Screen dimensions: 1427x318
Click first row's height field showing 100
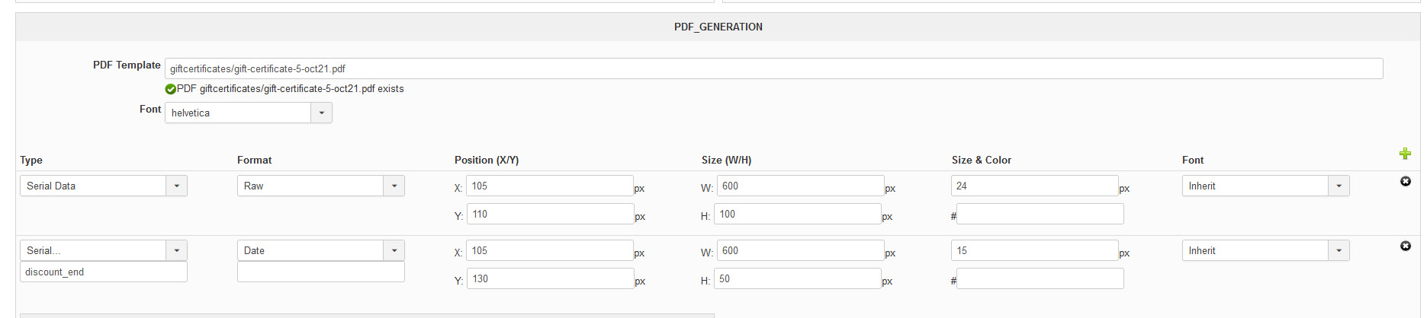coord(798,214)
